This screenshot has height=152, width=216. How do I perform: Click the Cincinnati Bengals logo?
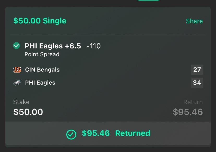[x=17, y=70]
